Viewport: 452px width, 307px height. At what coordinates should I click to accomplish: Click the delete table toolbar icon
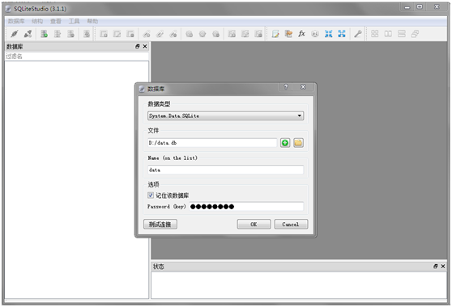[x=130, y=34]
